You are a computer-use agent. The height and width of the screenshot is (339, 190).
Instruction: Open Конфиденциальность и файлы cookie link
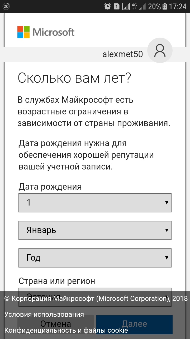pos(66,331)
